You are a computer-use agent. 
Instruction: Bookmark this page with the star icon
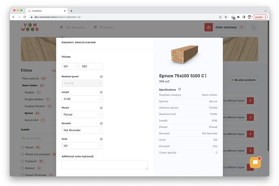point(226,17)
